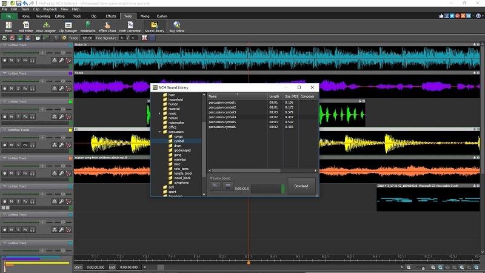Image resolution: width=485 pixels, height=273 pixels.
Task: Solo the Vocals track
Action: 18,89
